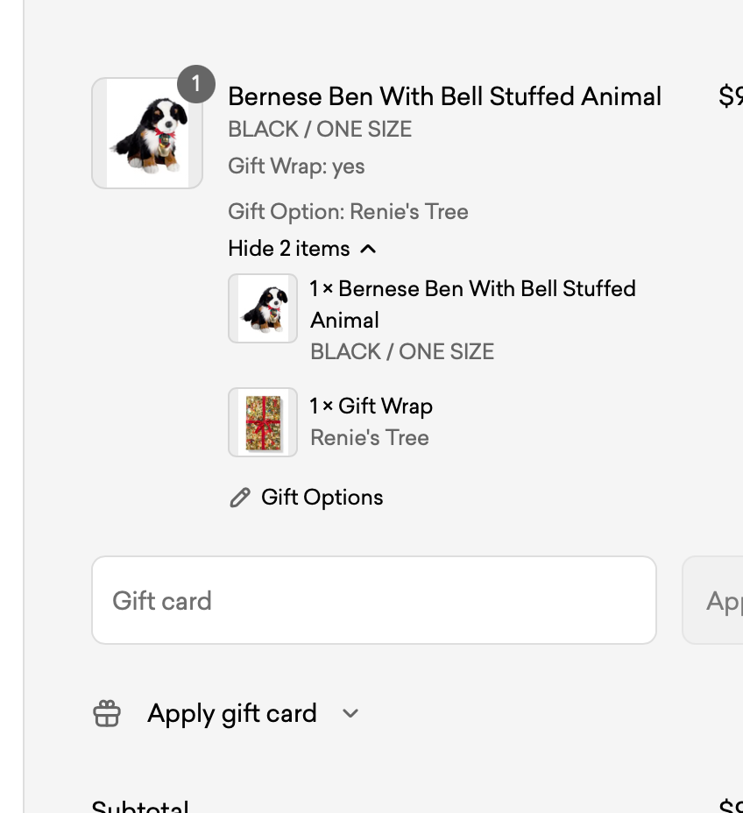Viewport: 743px width, 813px height.
Task: Click the pencil icon next to Gift Options
Action: pyautogui.click(x=238, y=497)
